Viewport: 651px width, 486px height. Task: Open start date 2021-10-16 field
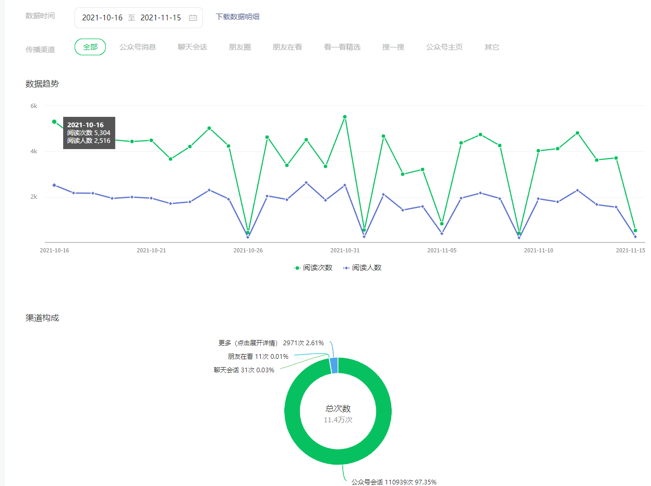tap(102, 18)
